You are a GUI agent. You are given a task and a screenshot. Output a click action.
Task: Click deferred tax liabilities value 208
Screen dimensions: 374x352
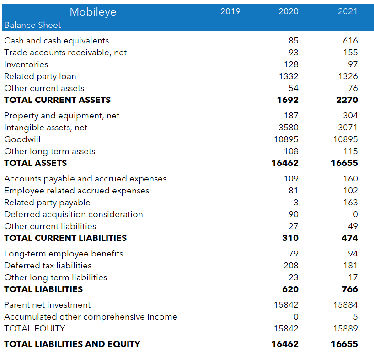point(291,266)
